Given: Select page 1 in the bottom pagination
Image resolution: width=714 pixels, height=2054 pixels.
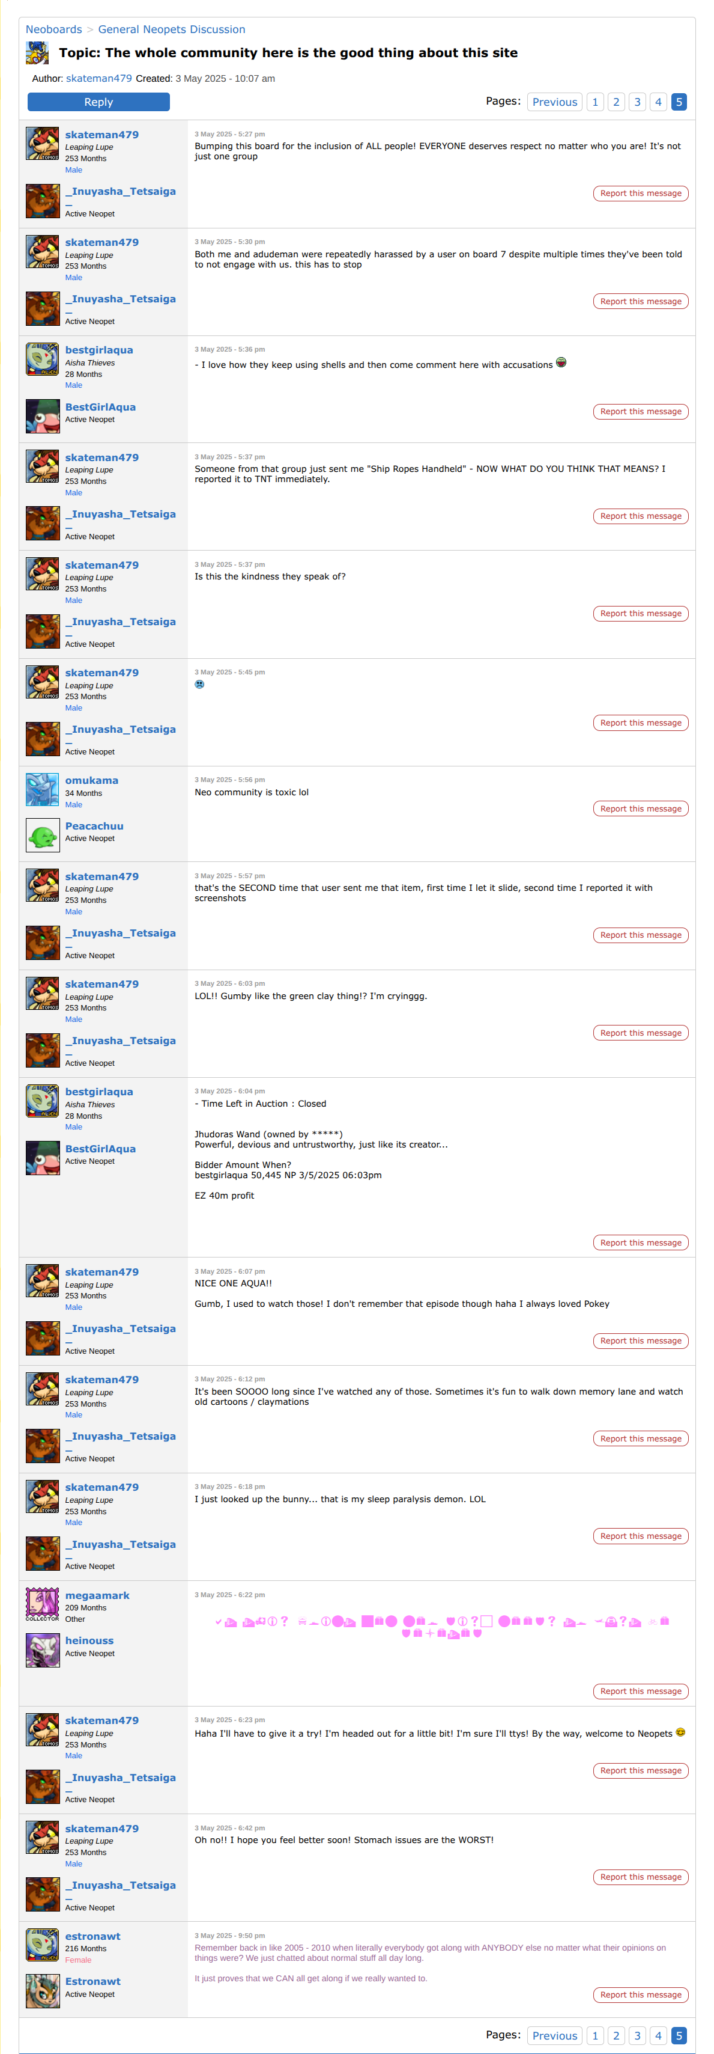Looking at the screenshot, I should [x=594, y=2035].
